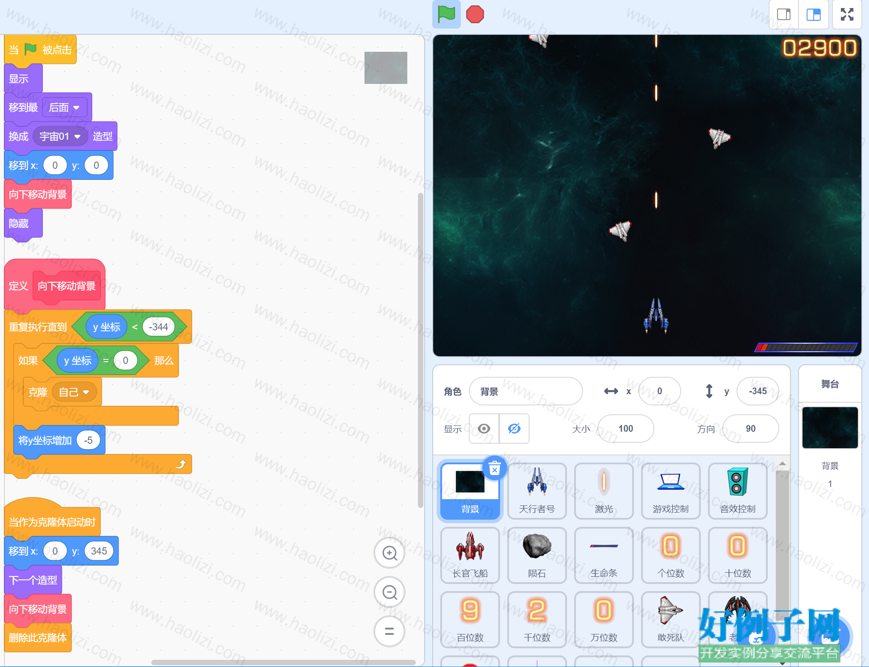This screenshot has width=869, height=667.
Task: Edit x value 0 in first 移到 block
Action: [55, 165]
